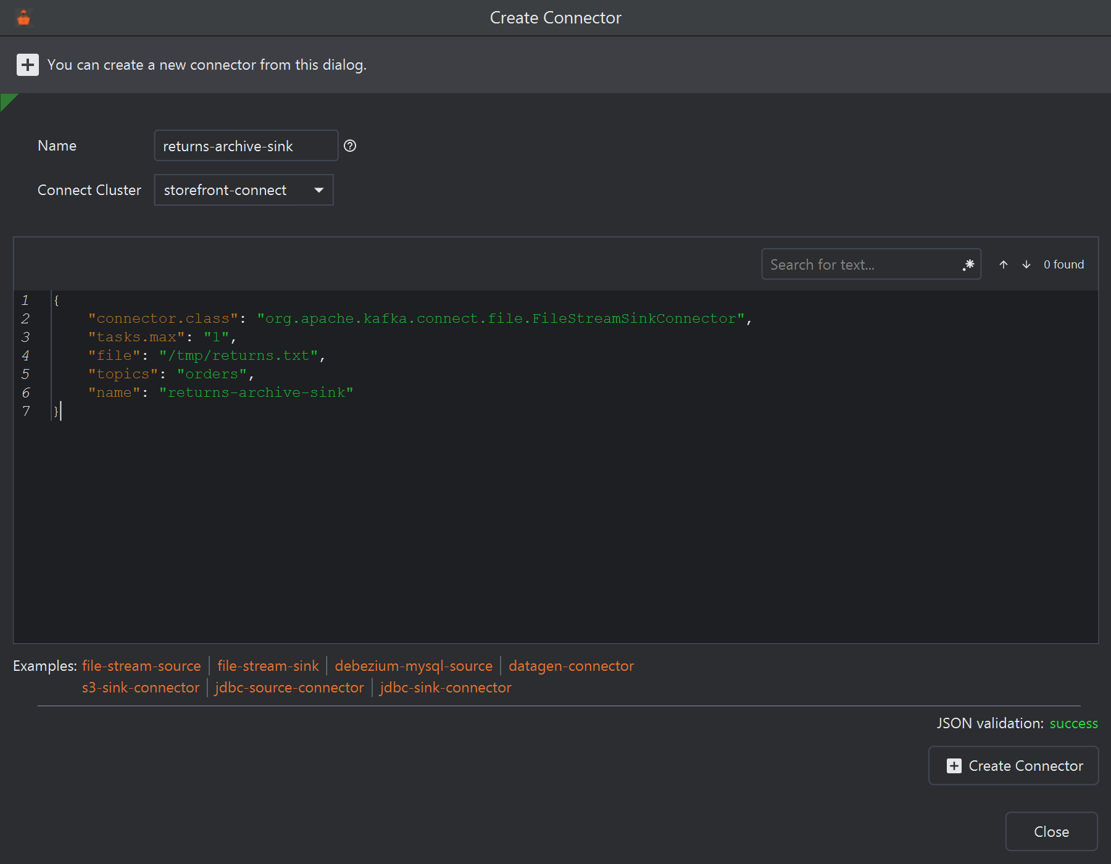Click the "/tmp/returns.txt" value in editor
1111x864 pixels.
[x=238, y=355]
